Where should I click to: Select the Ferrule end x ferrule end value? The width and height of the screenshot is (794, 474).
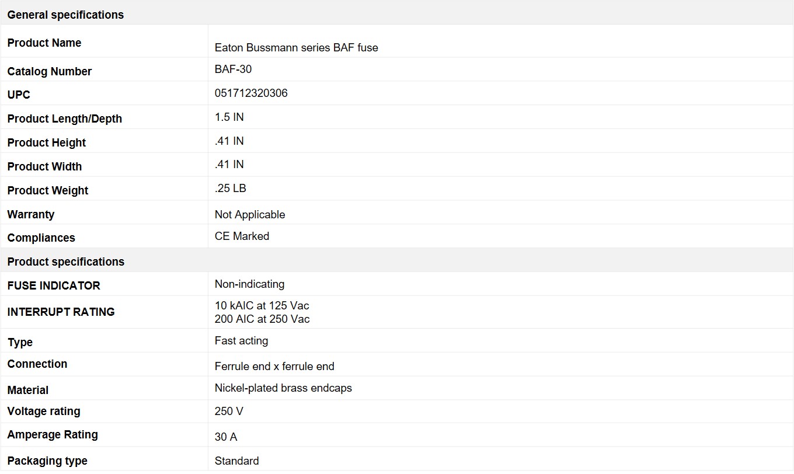(x=274, y=367)
